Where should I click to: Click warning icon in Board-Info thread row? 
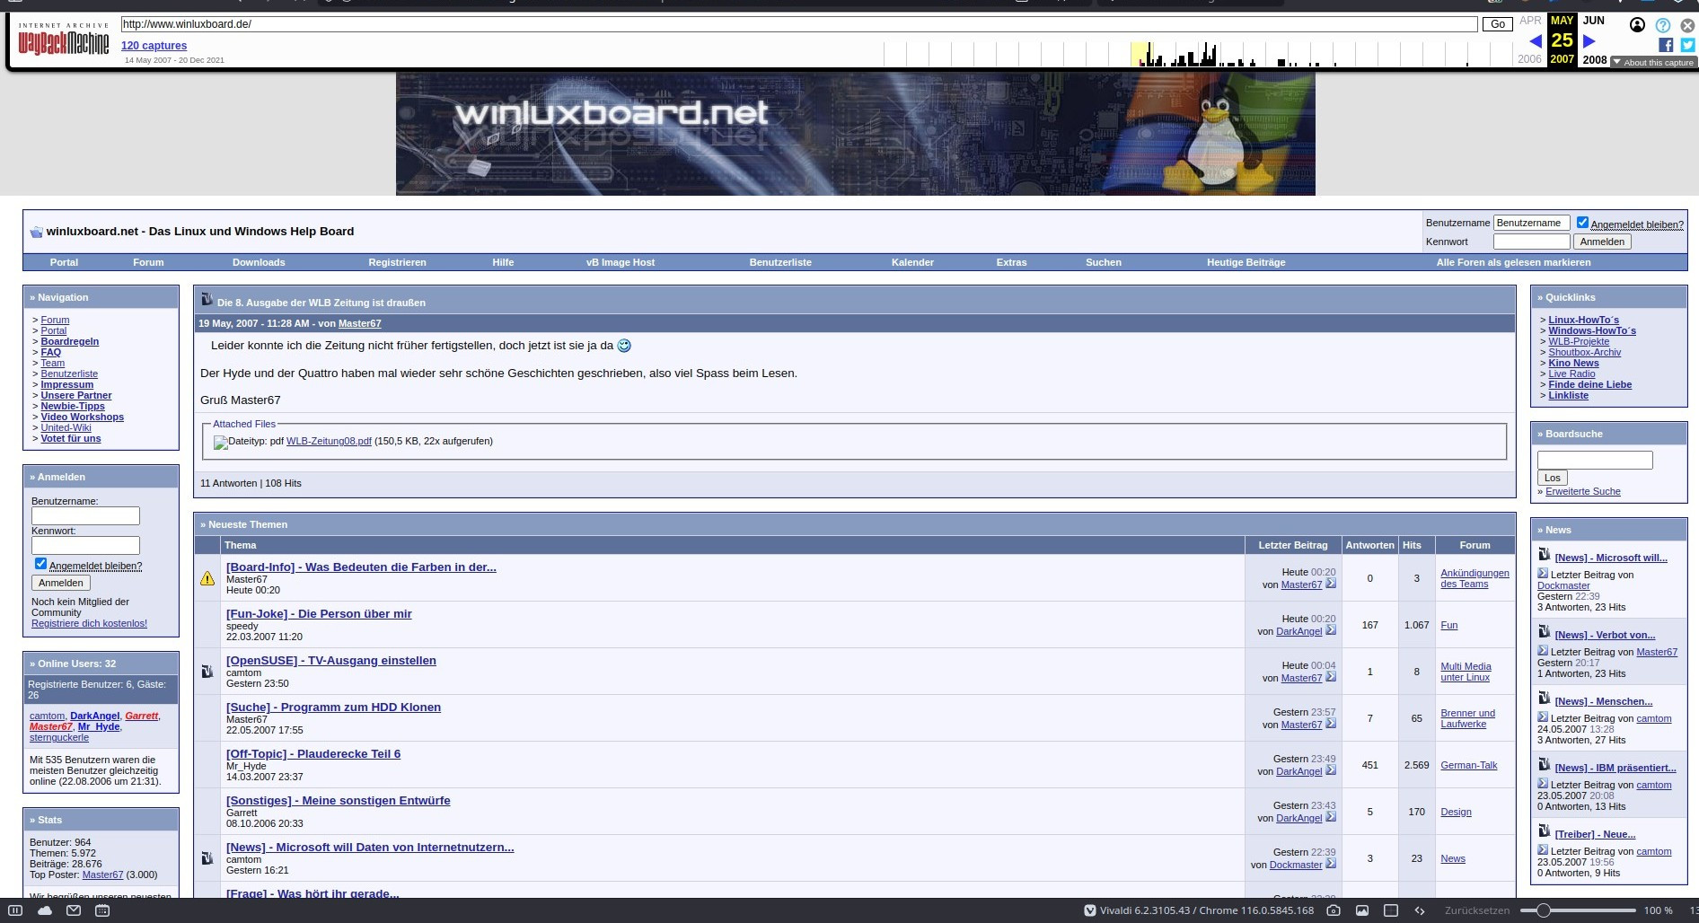click(207, 578)
